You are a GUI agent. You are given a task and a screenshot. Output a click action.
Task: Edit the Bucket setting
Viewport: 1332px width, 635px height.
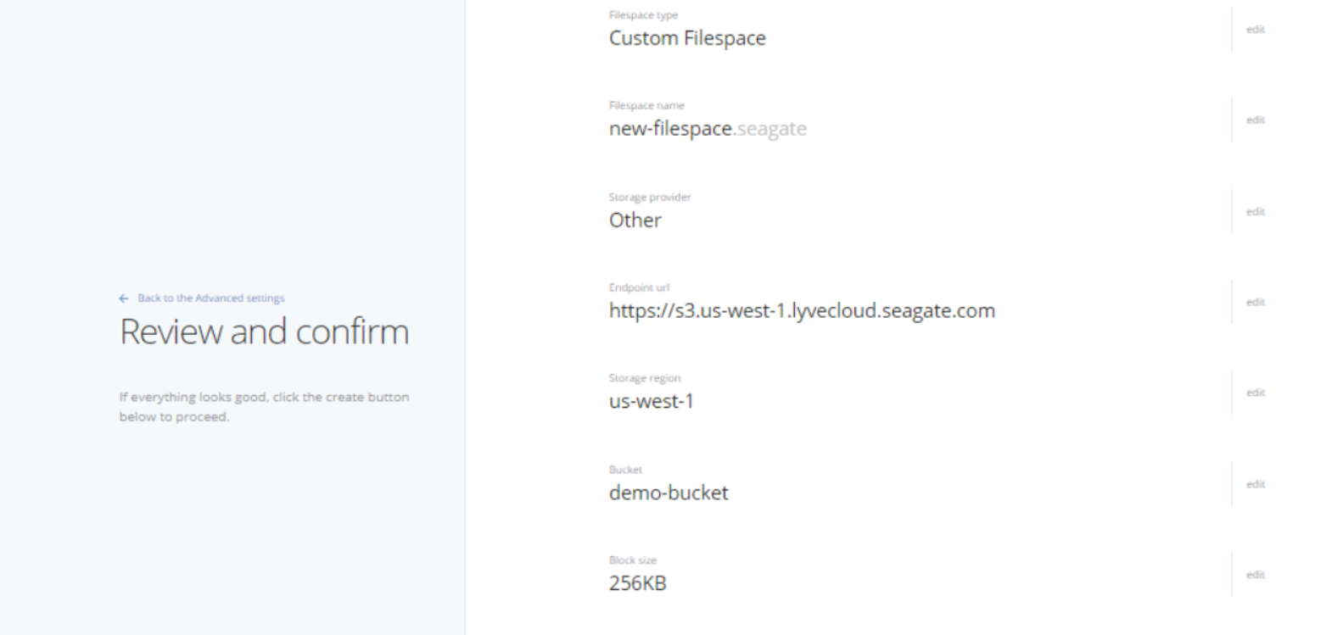pyautogui.click(x=1255, y=485)
